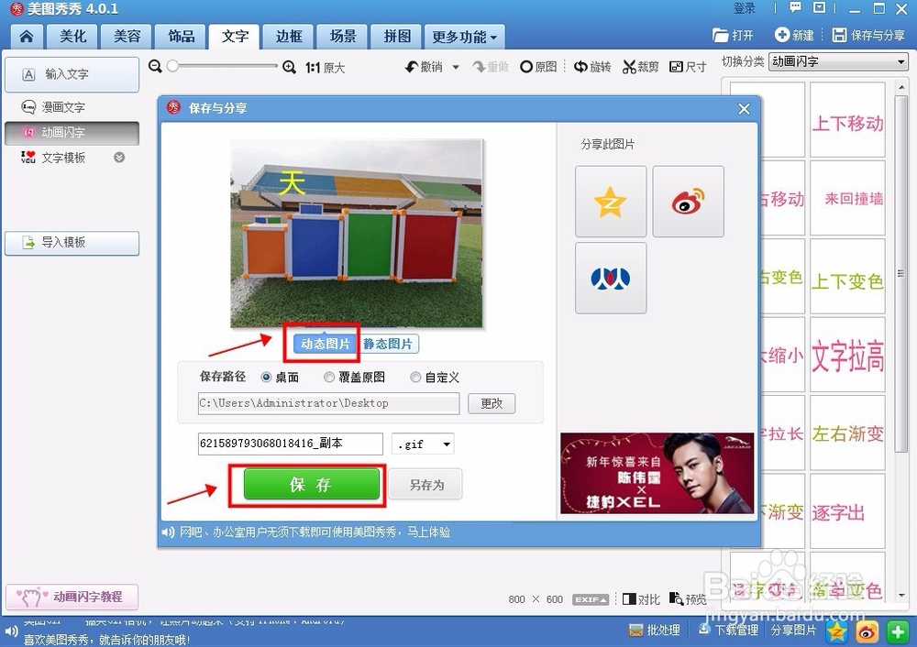This screenshot has height=647, width=917.
Task: Crop the image with 裁剪
Action: point(640,67)
